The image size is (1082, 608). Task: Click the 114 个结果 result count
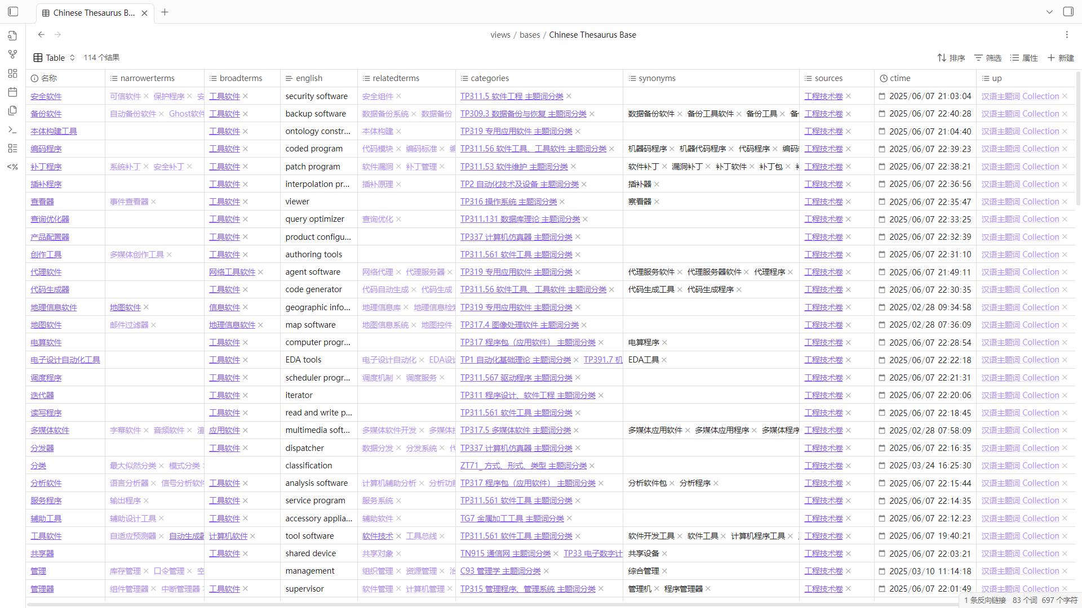click(x=101, y=57)
